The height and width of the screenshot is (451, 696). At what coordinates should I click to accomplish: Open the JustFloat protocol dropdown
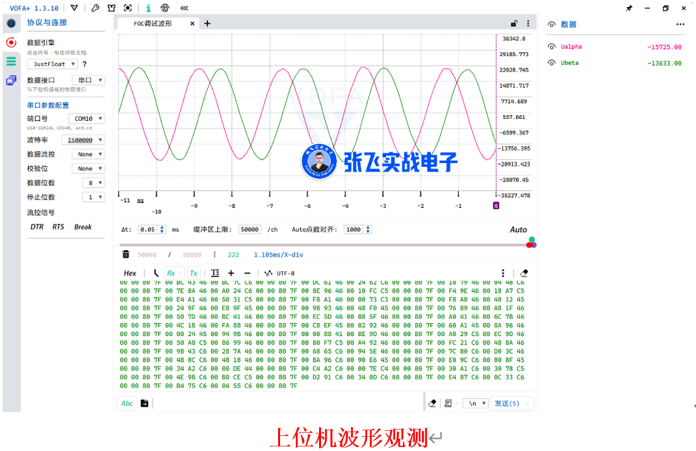coord(52,64)
